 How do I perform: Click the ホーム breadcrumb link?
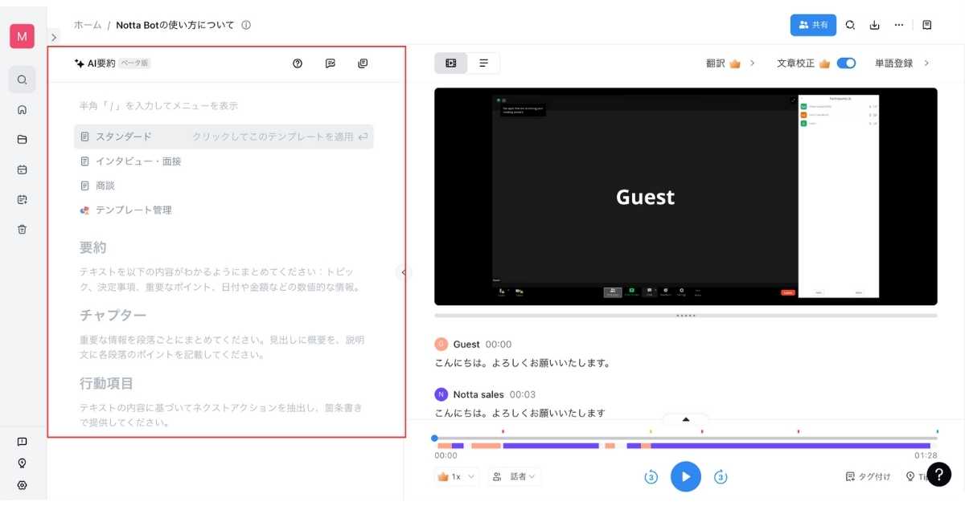pyautogui.click(x=88, y=25)
